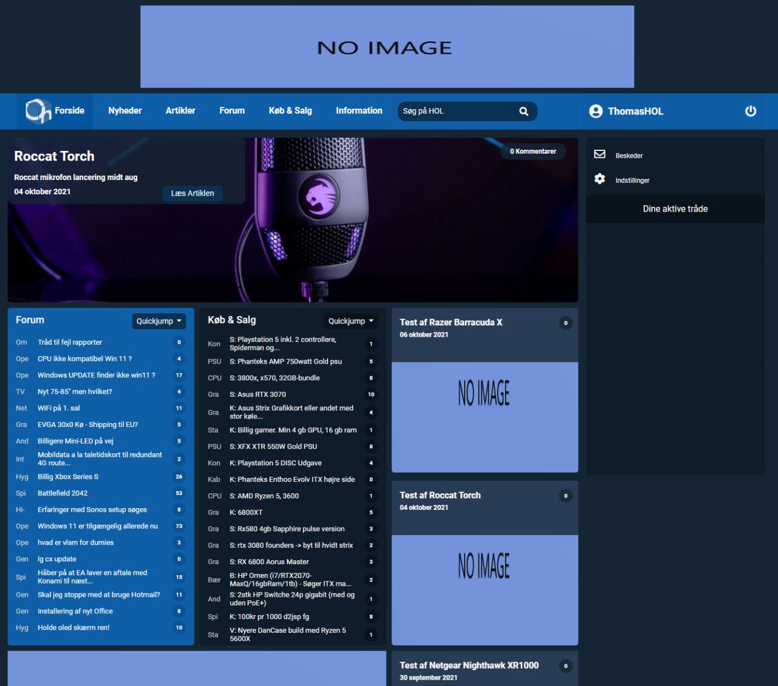Click comment count badge of Battlefield 2042
Screen dimensions: 778x686
coord(179,493)
